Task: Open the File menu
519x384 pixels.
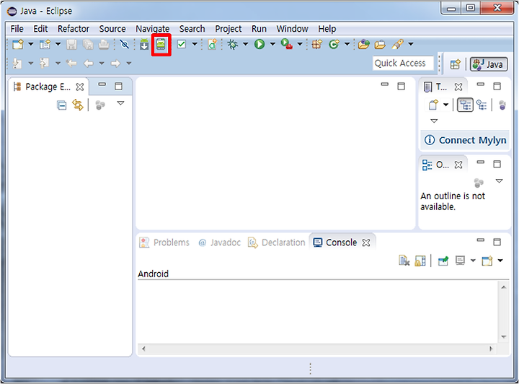Action: click(17, 29)
